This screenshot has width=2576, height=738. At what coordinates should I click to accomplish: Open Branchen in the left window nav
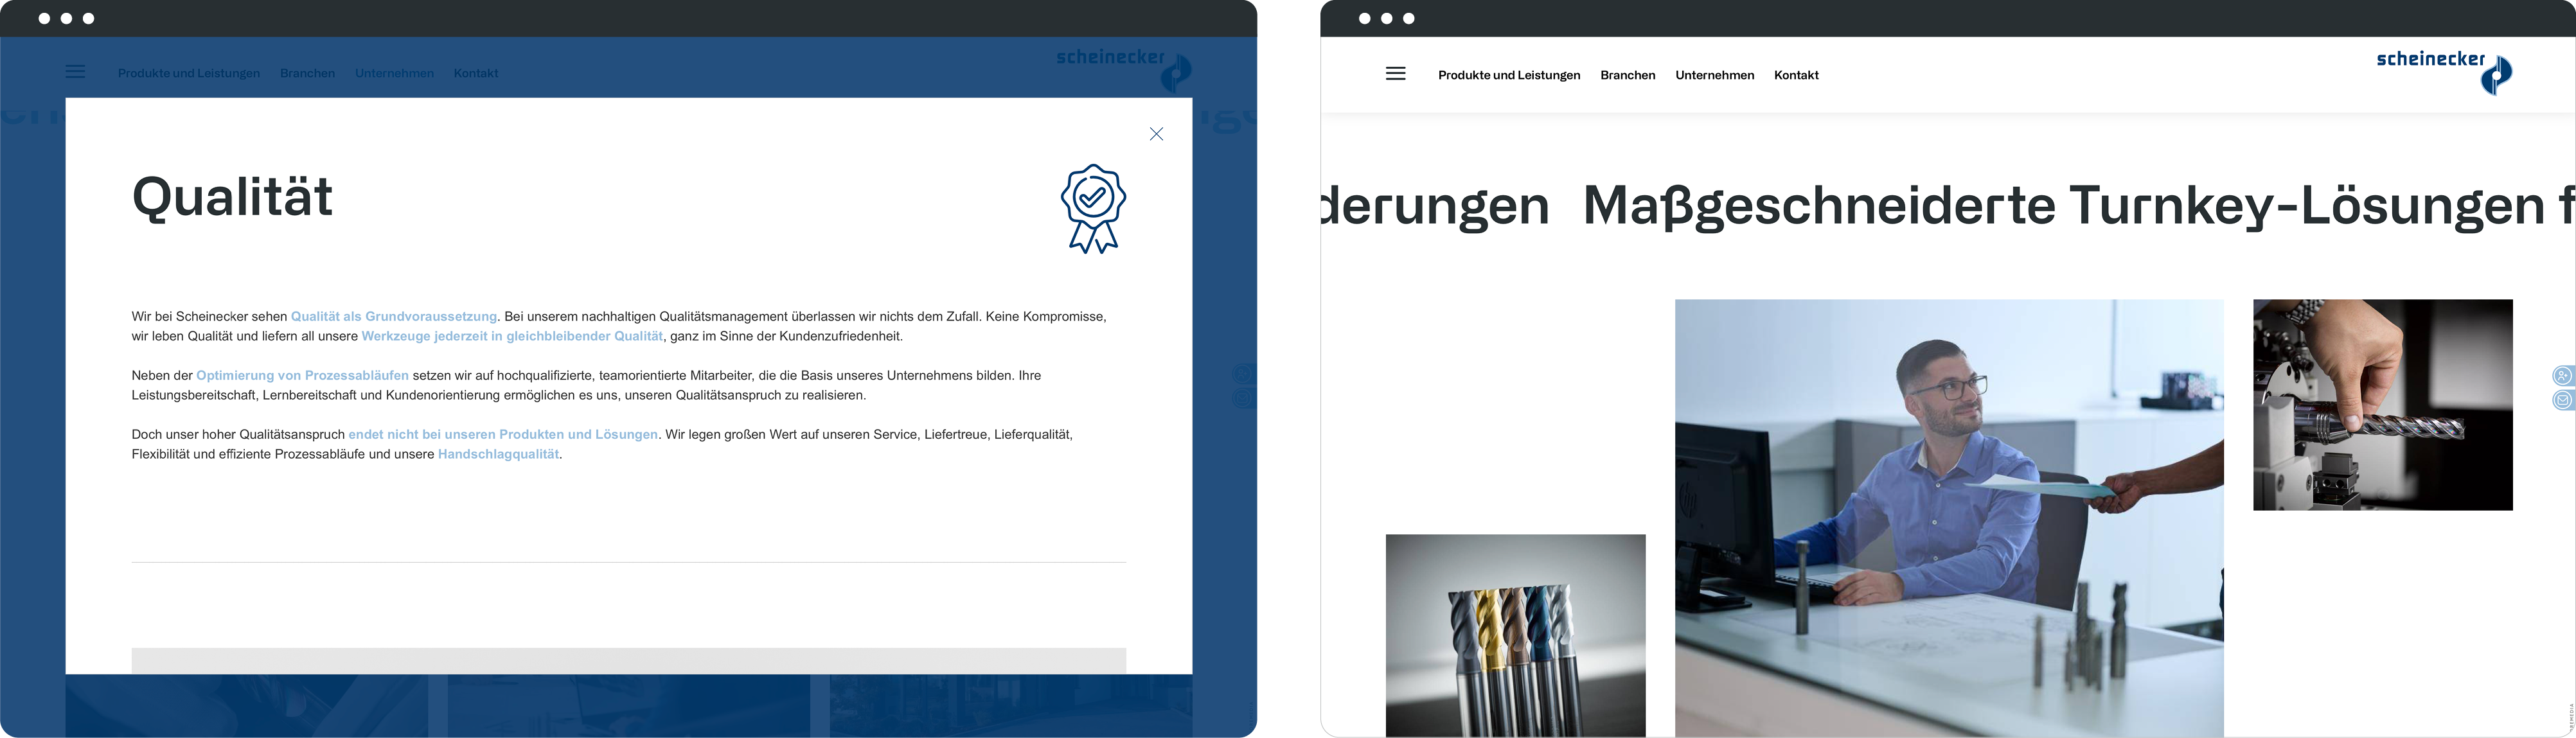(307, 73)
